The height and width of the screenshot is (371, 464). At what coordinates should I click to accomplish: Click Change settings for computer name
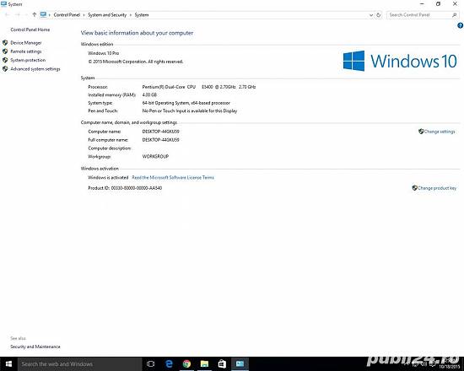tap(437, 132)
